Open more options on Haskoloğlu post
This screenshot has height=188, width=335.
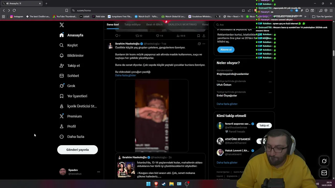pyautogui.click(x=204, y=44)
